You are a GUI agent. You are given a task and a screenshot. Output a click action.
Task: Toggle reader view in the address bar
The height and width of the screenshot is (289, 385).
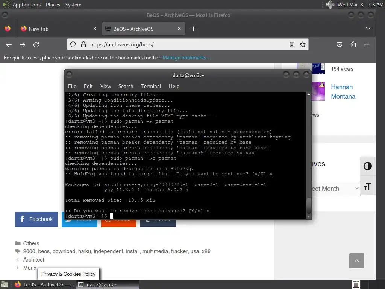pyautogui.click(x=292, y=44)
